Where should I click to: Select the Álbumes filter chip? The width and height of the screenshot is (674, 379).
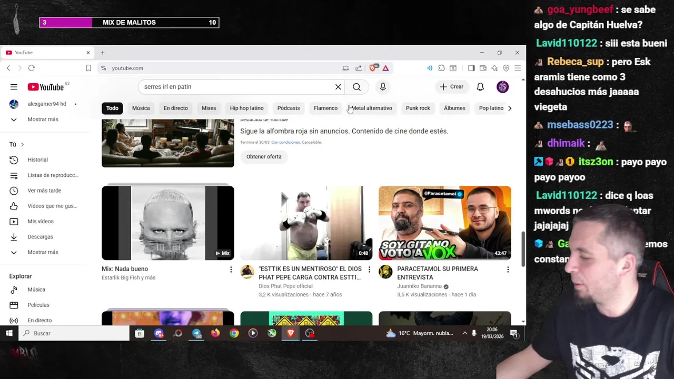coord(454,108)
